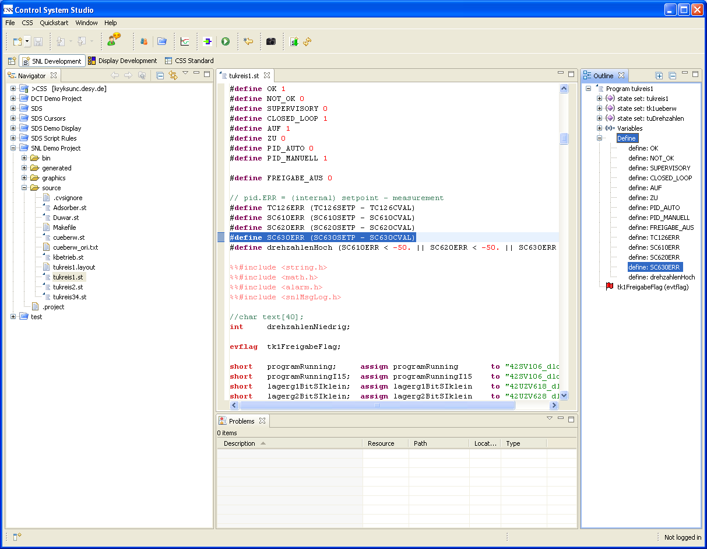Sort Problems by Description column header
The width and height of the screenshot is (707, 549).
240,443
